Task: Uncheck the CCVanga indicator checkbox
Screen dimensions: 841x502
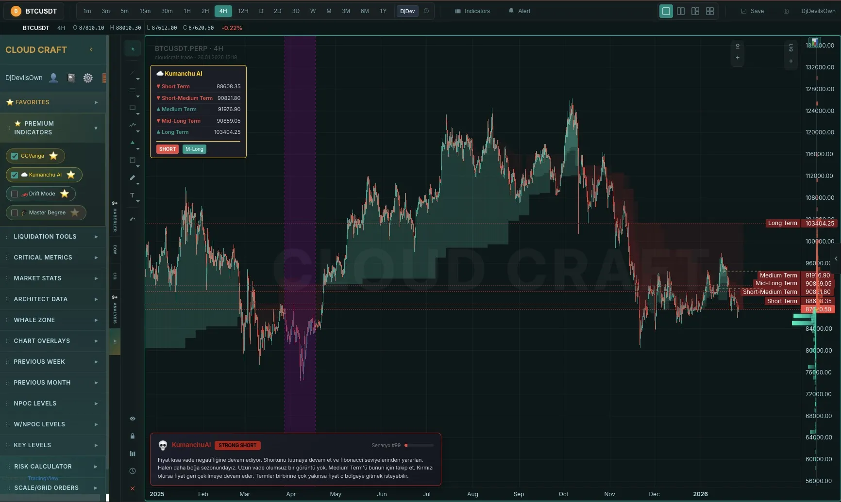Action: 15,156
